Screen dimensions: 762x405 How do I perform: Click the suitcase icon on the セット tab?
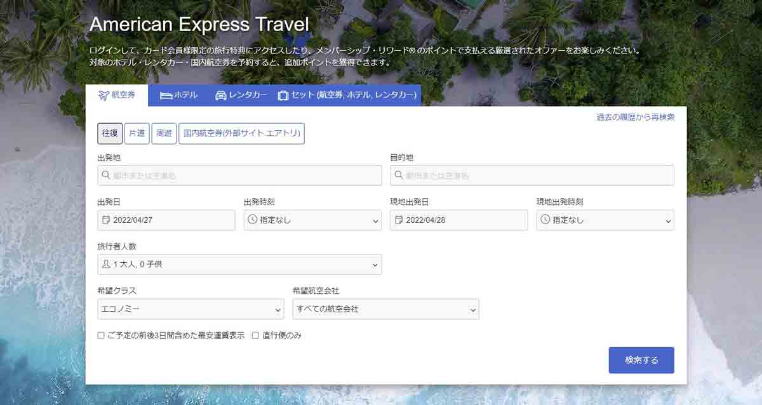coord(283,95)
